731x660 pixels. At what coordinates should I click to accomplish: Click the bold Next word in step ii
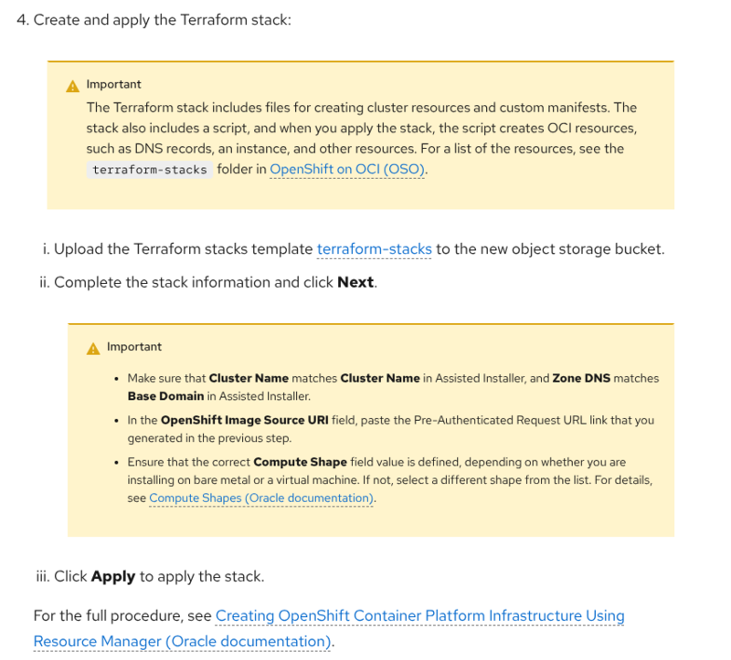point(355,282)
